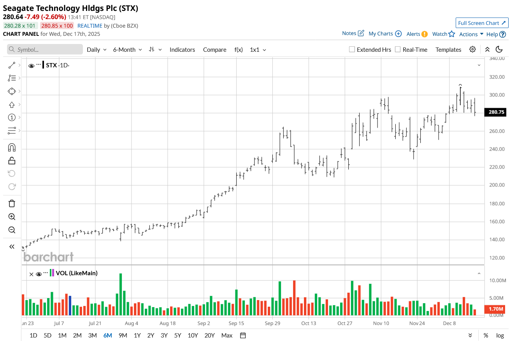The height and width of the screenshot is (341, 509).
Task: Remove the VOL indicator with its X
Action: point(31,274)
